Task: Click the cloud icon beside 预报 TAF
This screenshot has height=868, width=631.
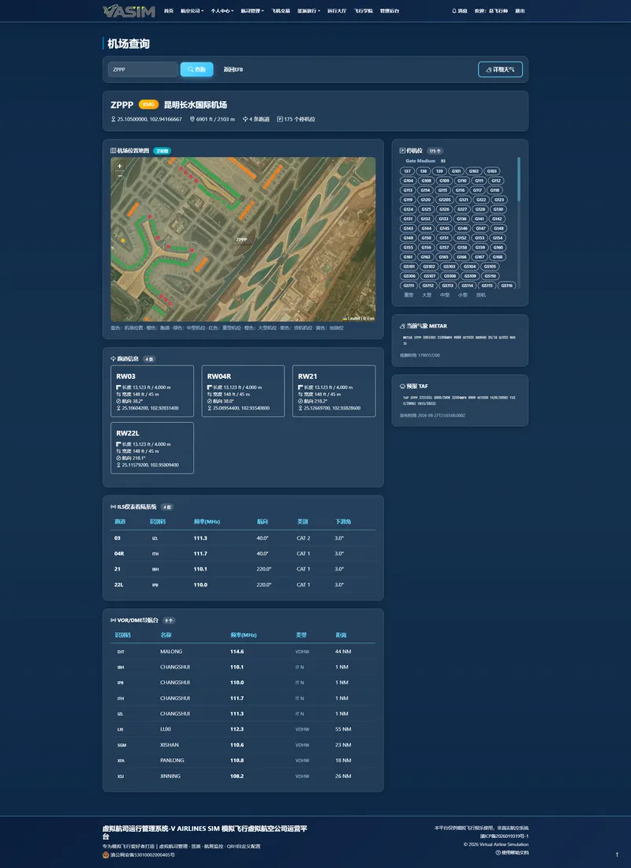Action: tap(402, 387)
